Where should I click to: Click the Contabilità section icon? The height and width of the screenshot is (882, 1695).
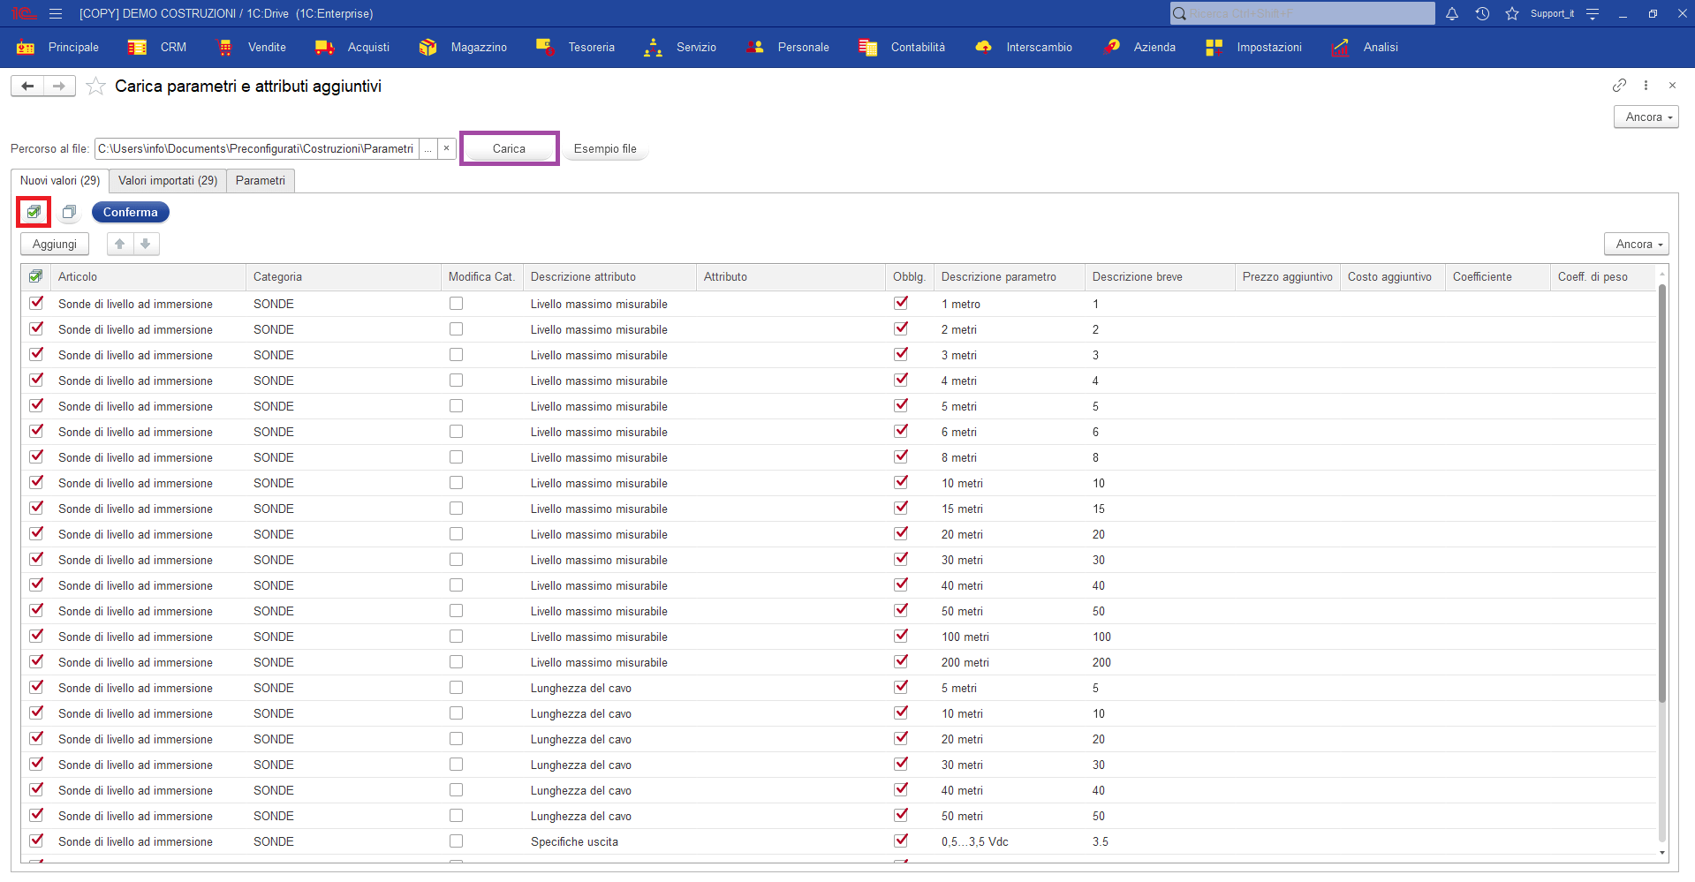pyautogui.click(x=867, y=48)
